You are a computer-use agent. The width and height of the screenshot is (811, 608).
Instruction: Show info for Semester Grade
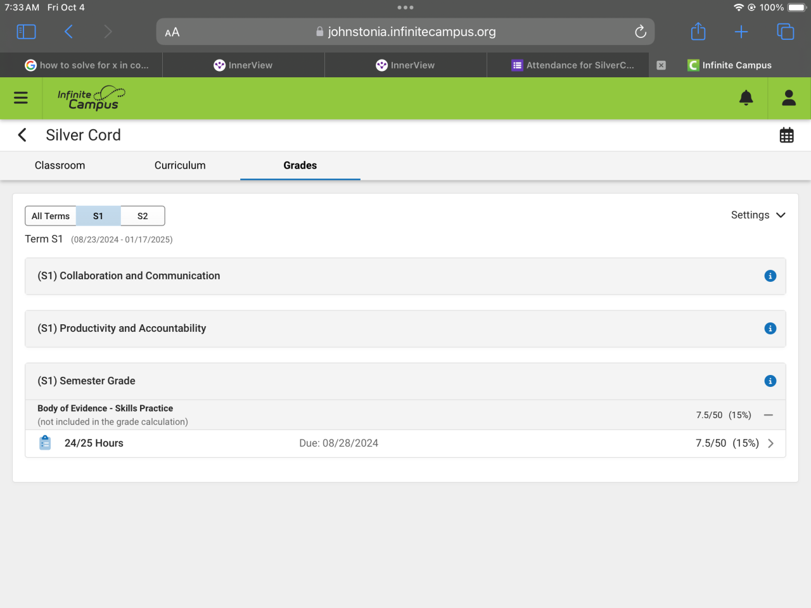click(x=770, y=381)
